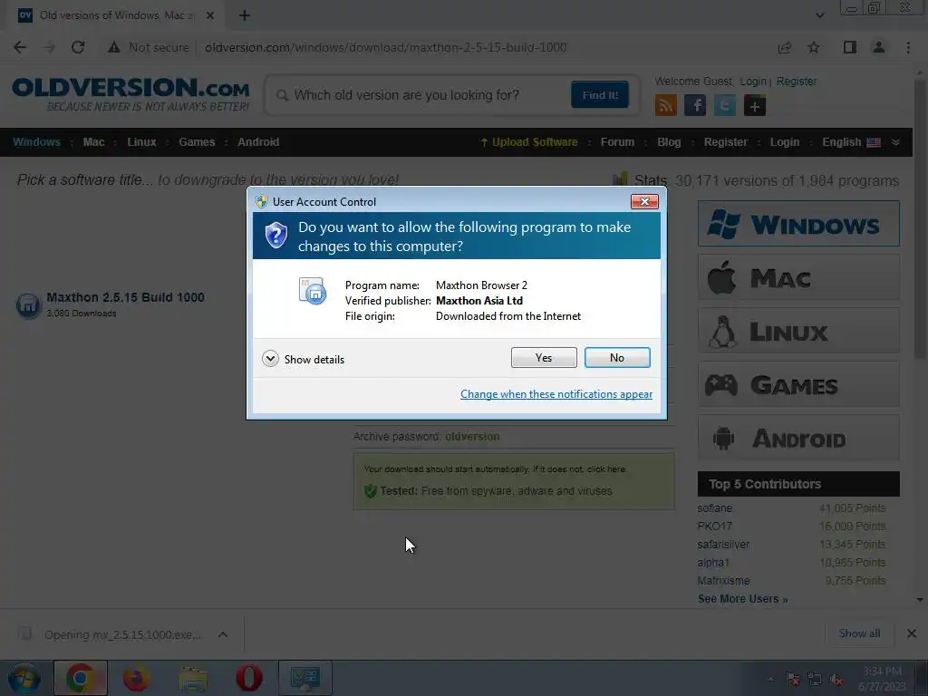Click No in User Account Control dialog
Image resolution: width=928 pixels, height=696 pixels.
click(x=617, y=357)
